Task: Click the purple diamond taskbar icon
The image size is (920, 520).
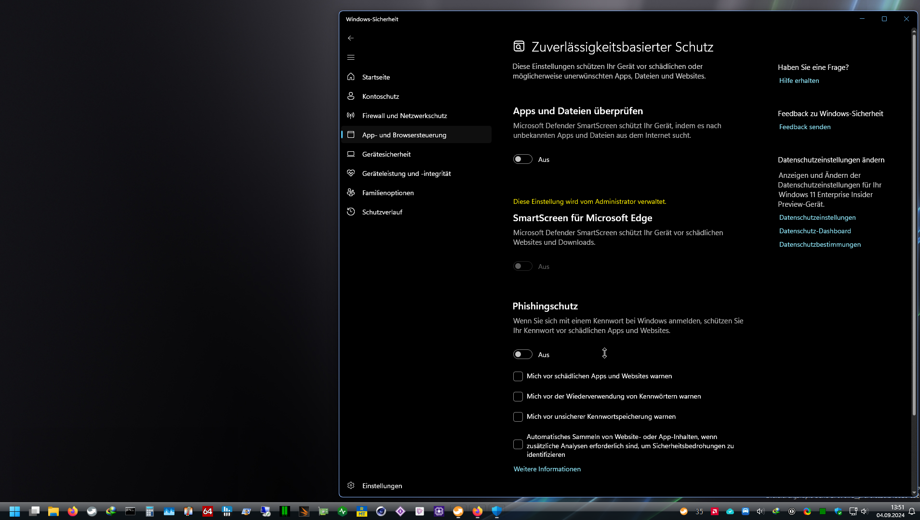Action: point(400,511)
